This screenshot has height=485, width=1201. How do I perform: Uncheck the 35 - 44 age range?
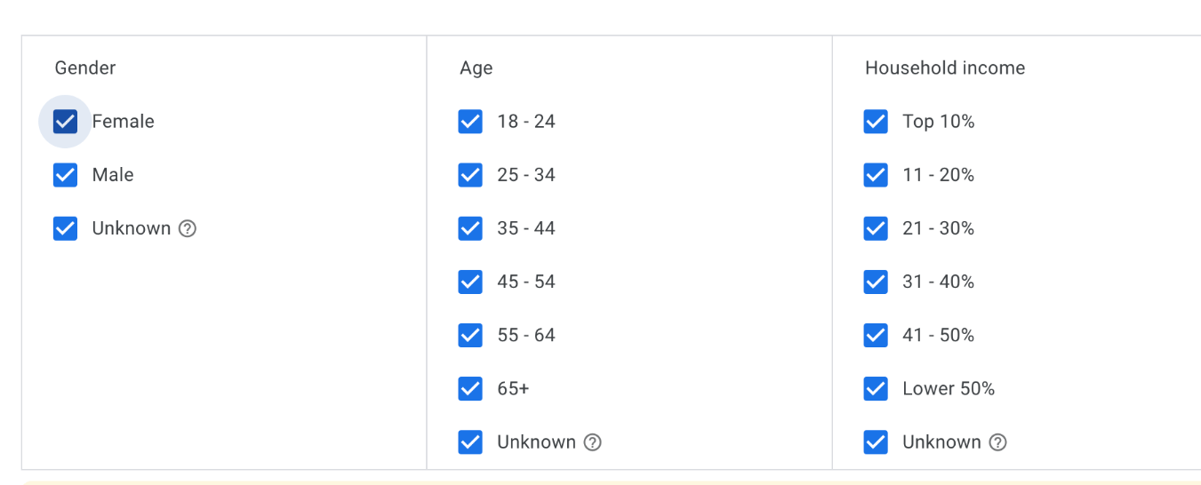pos(470,228)
